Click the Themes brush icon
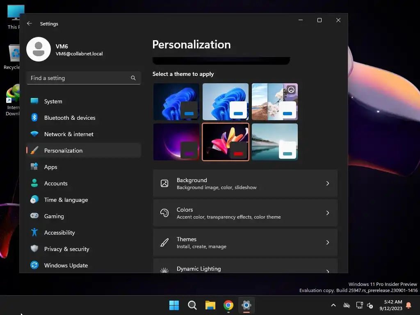The width and height of the screenshot is (420, 315). pos(164,242)
